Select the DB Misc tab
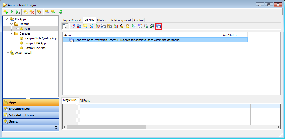Viewport: 285px width, 139px height. click(89, 20)
